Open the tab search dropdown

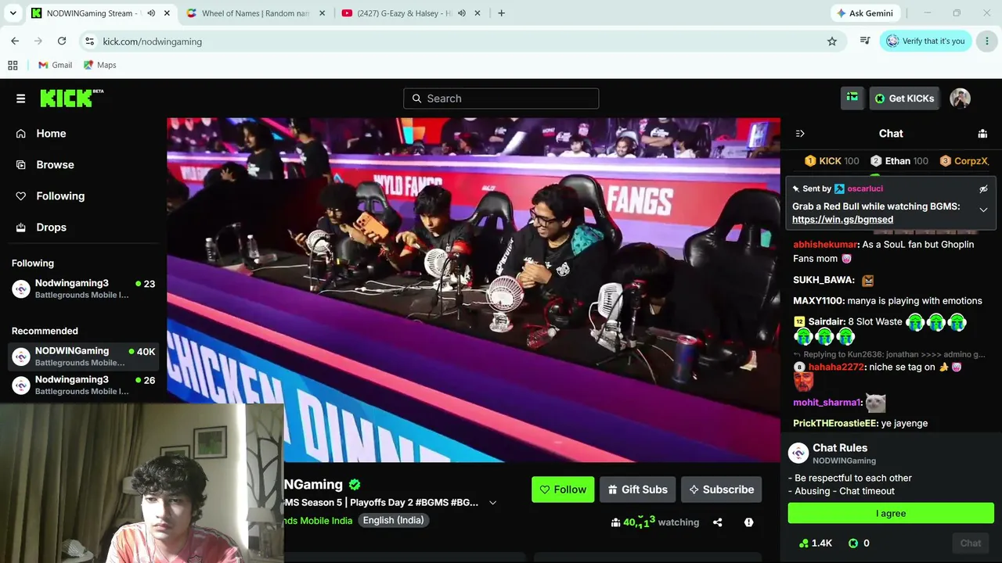[13, 13]
